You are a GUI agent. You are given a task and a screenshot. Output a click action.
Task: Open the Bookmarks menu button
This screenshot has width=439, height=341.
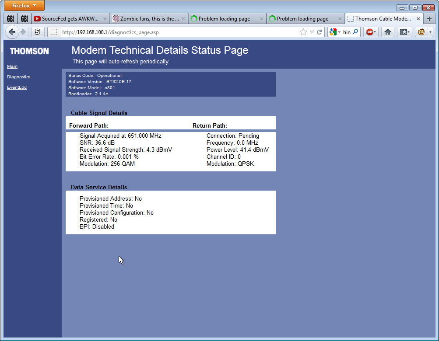pyautogui.click(x=404, y=32)
